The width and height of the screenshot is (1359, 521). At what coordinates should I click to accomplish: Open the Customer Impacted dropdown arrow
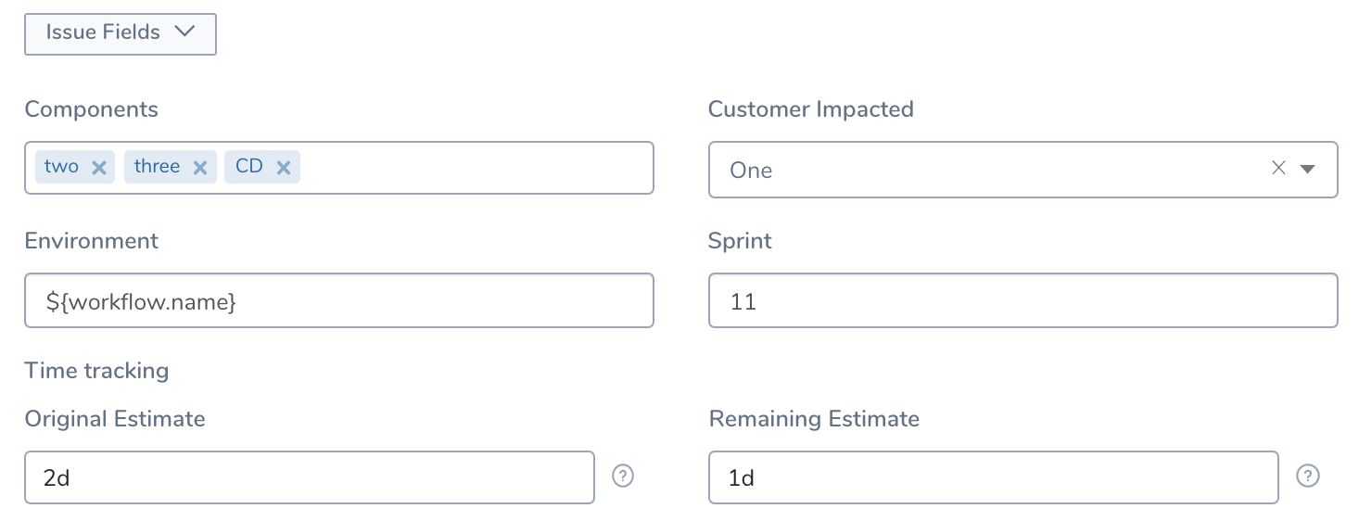coord(1308,170)
